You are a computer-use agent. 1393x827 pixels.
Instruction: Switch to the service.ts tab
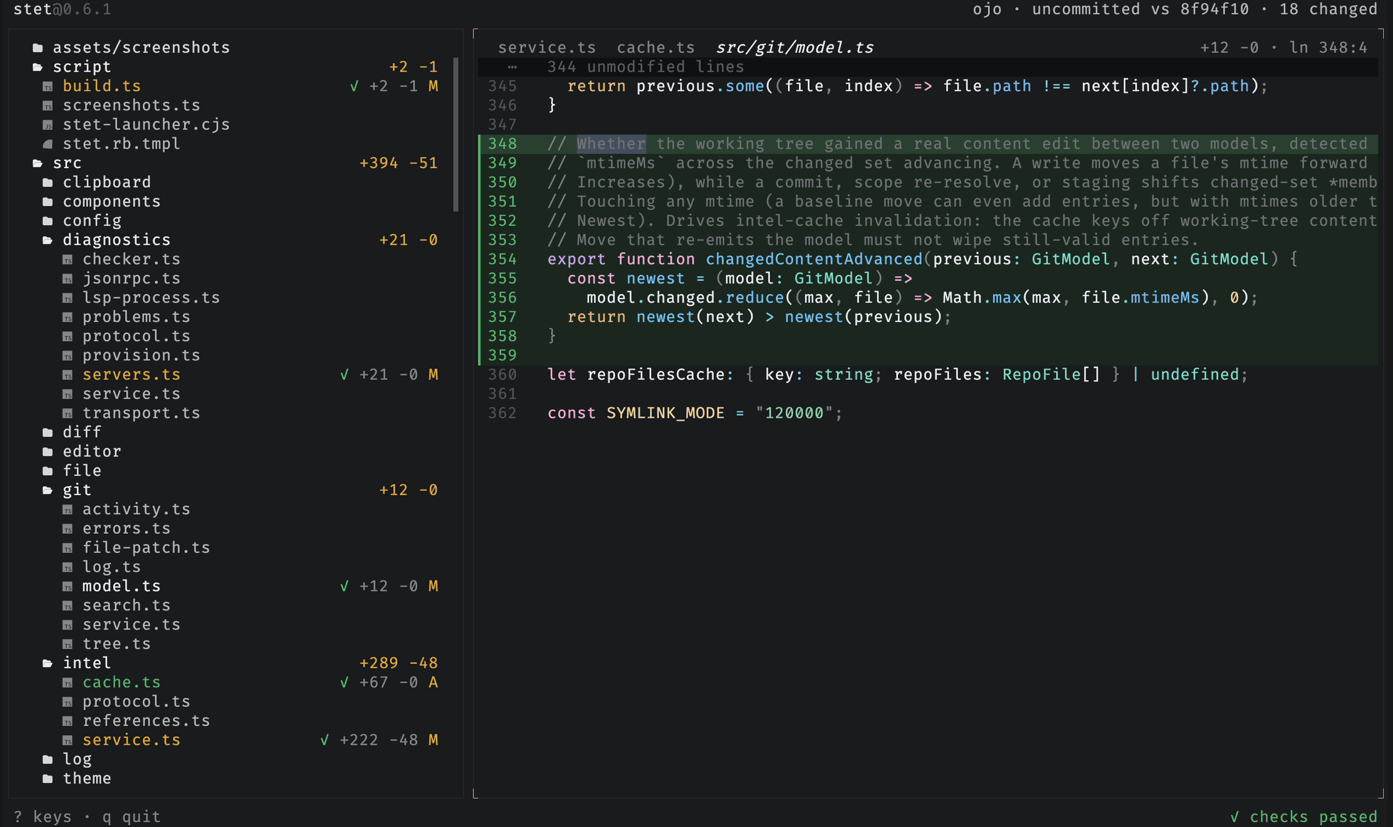point(547,48)
